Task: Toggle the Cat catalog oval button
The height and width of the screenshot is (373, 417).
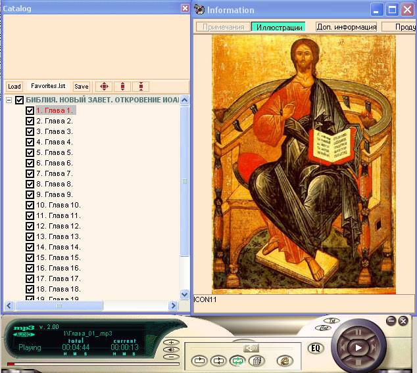Action: pos(323,328)
